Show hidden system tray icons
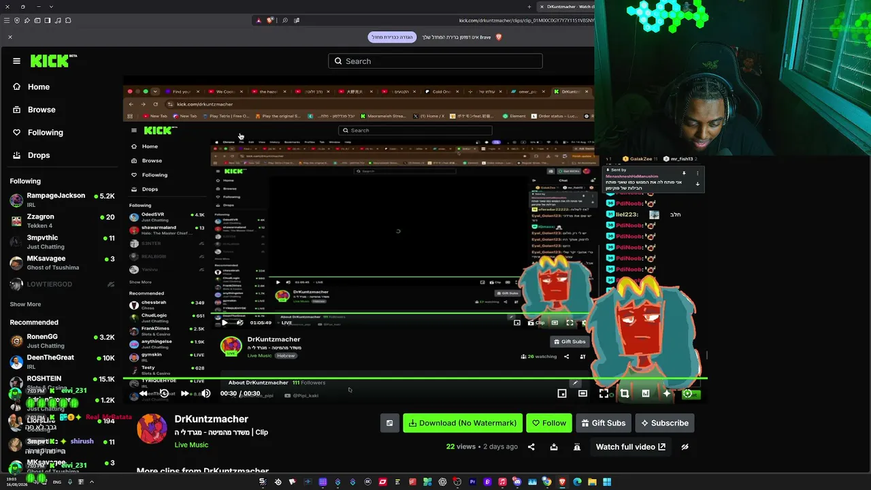 [x=92, y=482]
